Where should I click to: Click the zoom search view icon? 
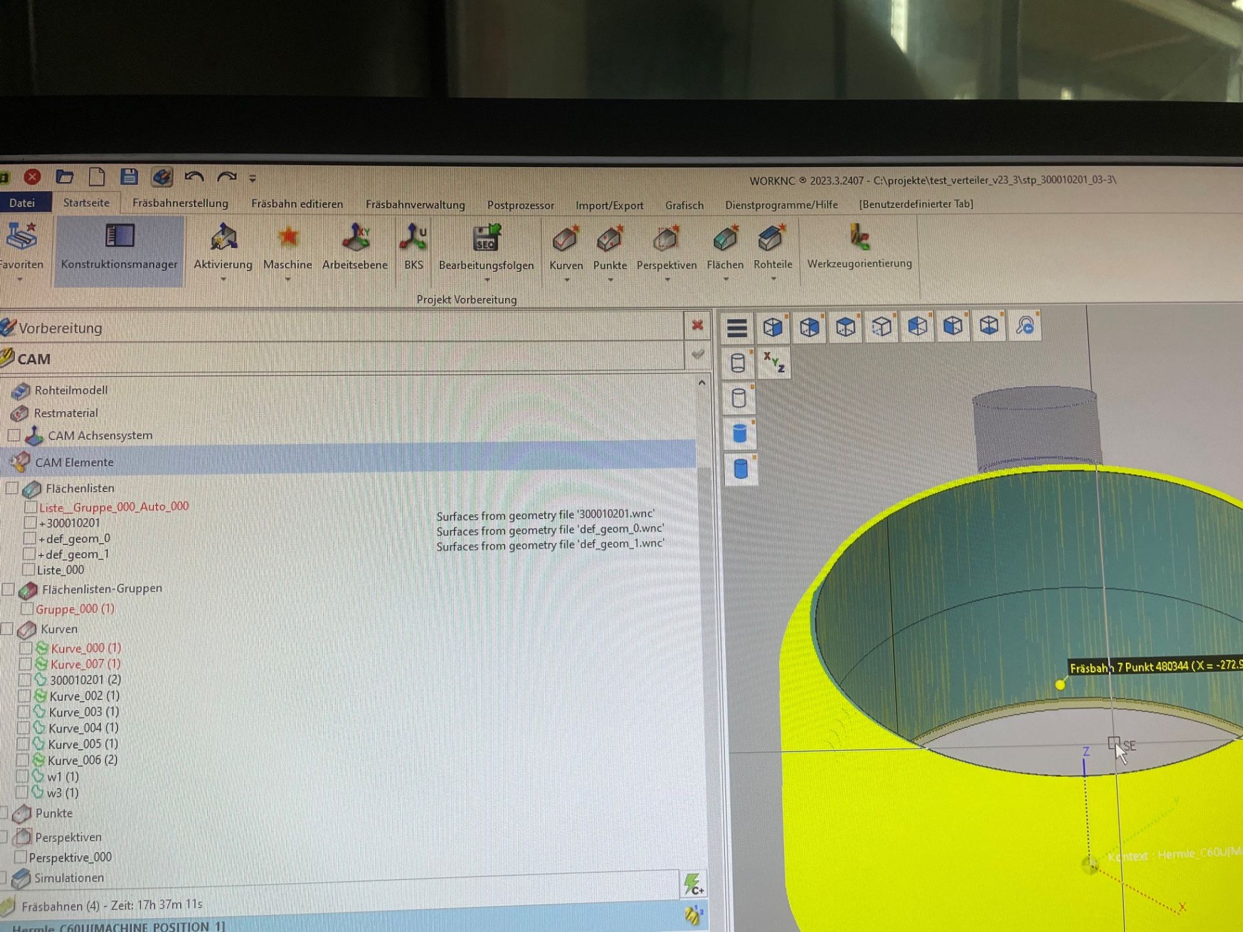click(1025, 326)
